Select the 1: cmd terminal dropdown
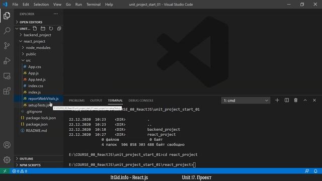Screen dimensions: 322x181 246,101
